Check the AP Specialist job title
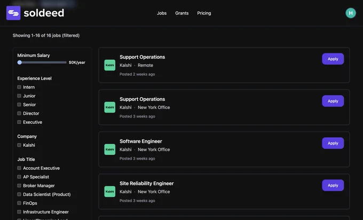 coord(19,177)
